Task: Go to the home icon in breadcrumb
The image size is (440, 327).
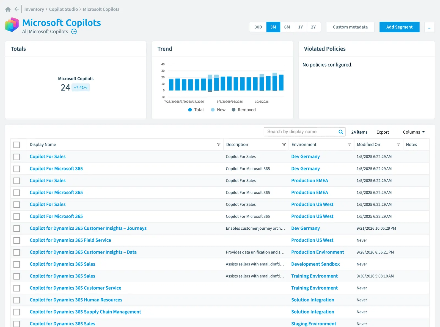Action: click(x=8, y=9)
